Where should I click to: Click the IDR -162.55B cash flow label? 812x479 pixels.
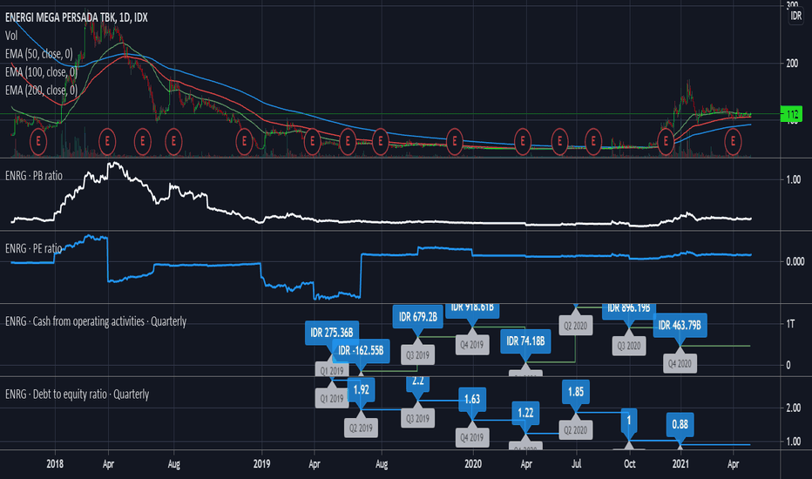tap(361, 351)
